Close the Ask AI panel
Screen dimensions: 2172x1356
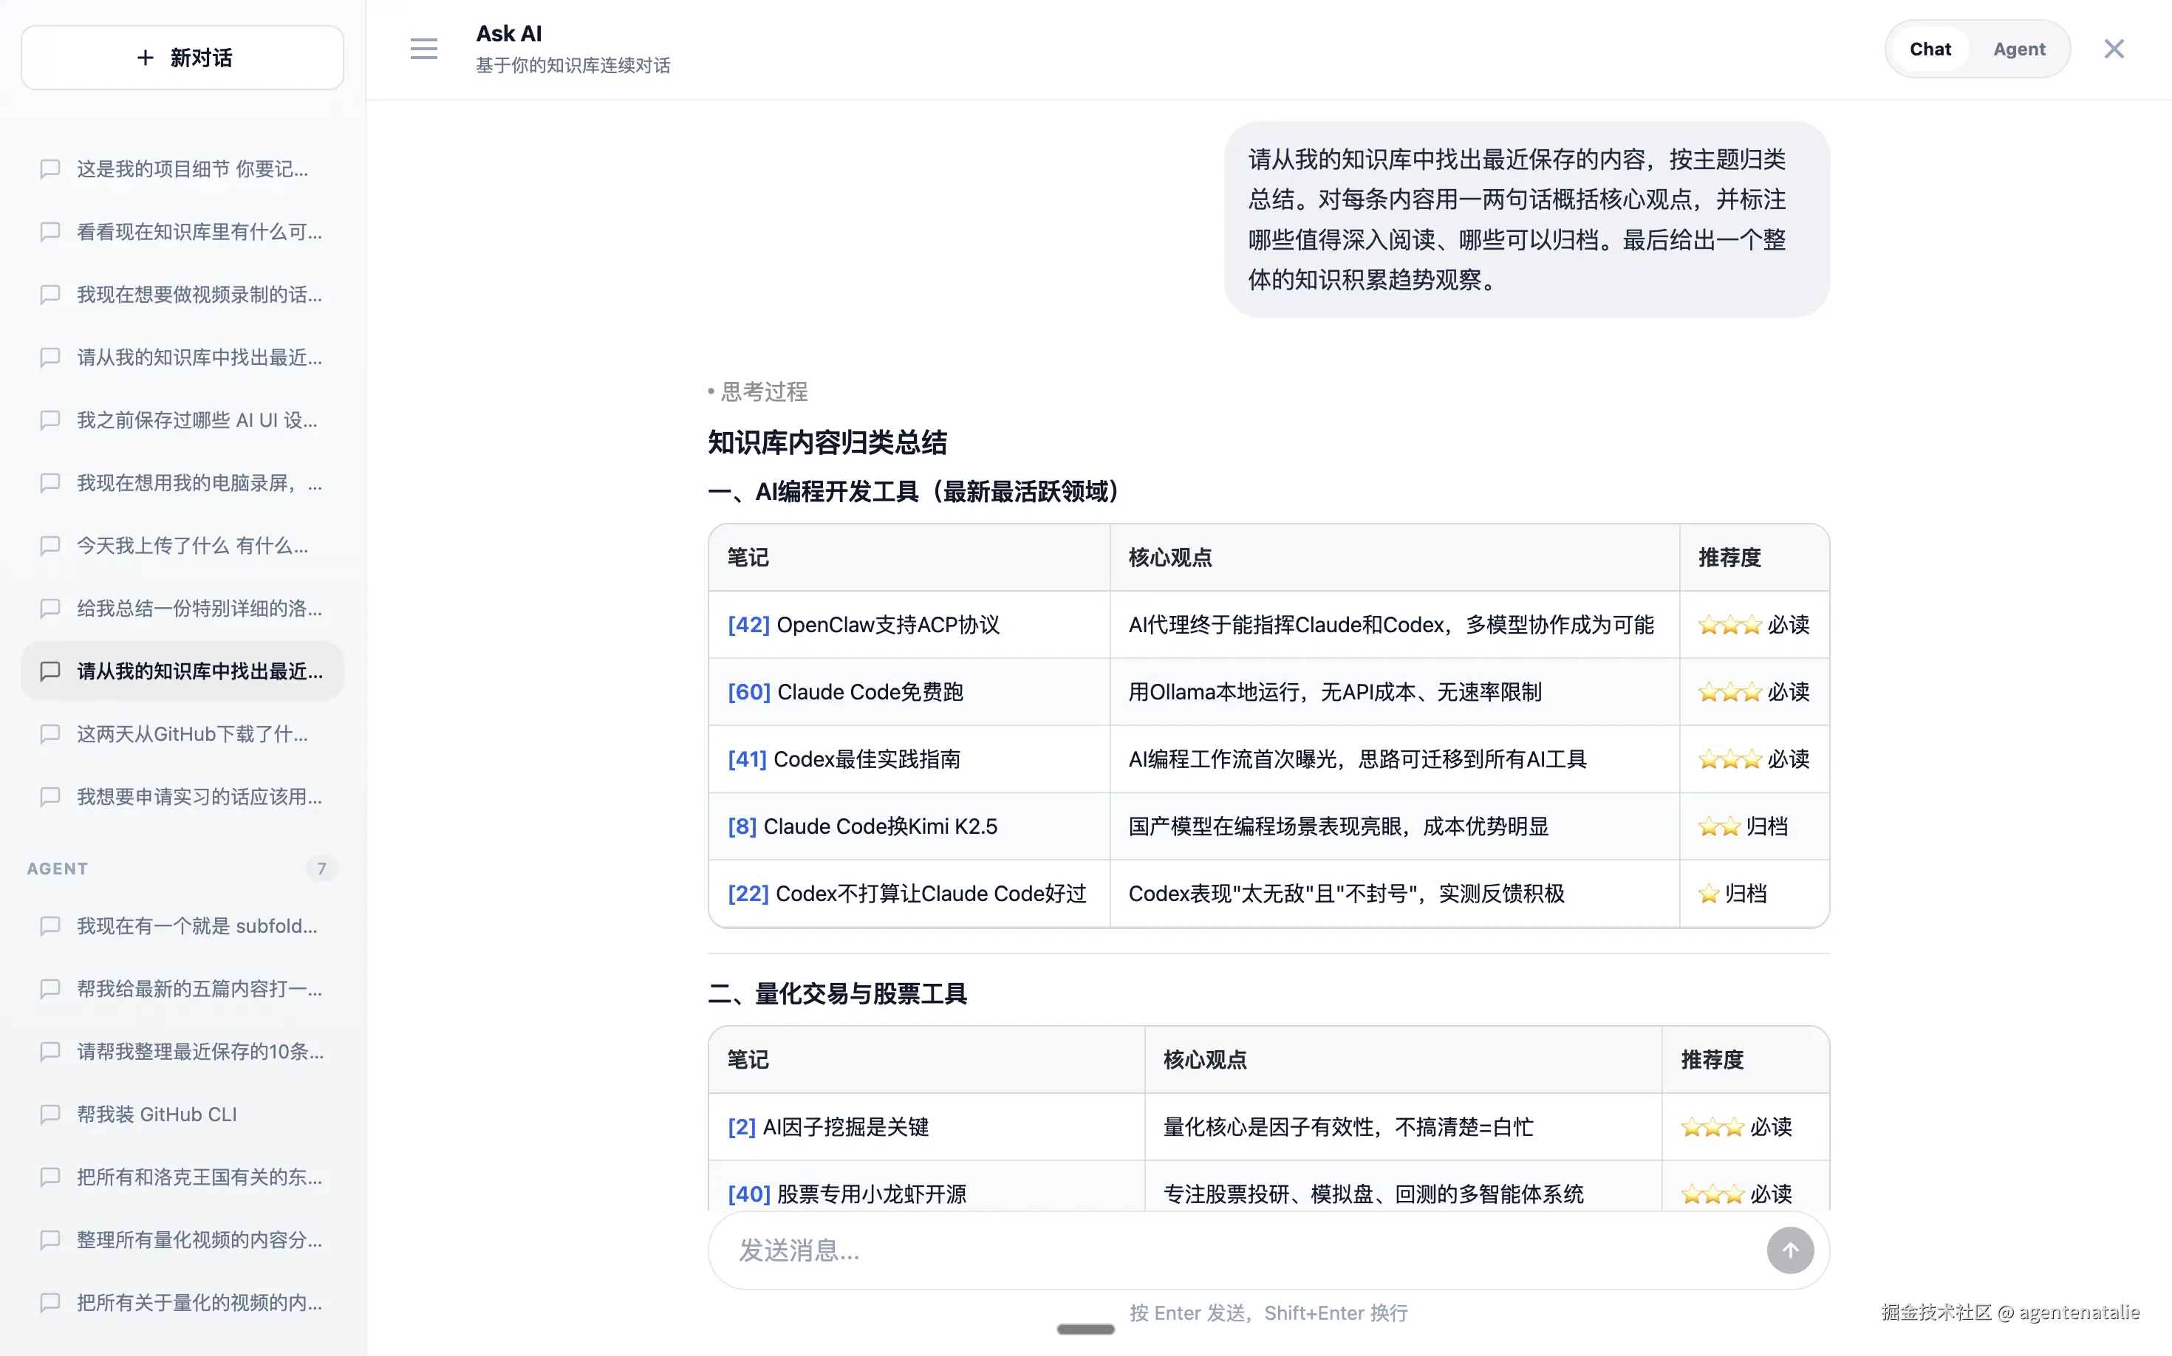2114,49
